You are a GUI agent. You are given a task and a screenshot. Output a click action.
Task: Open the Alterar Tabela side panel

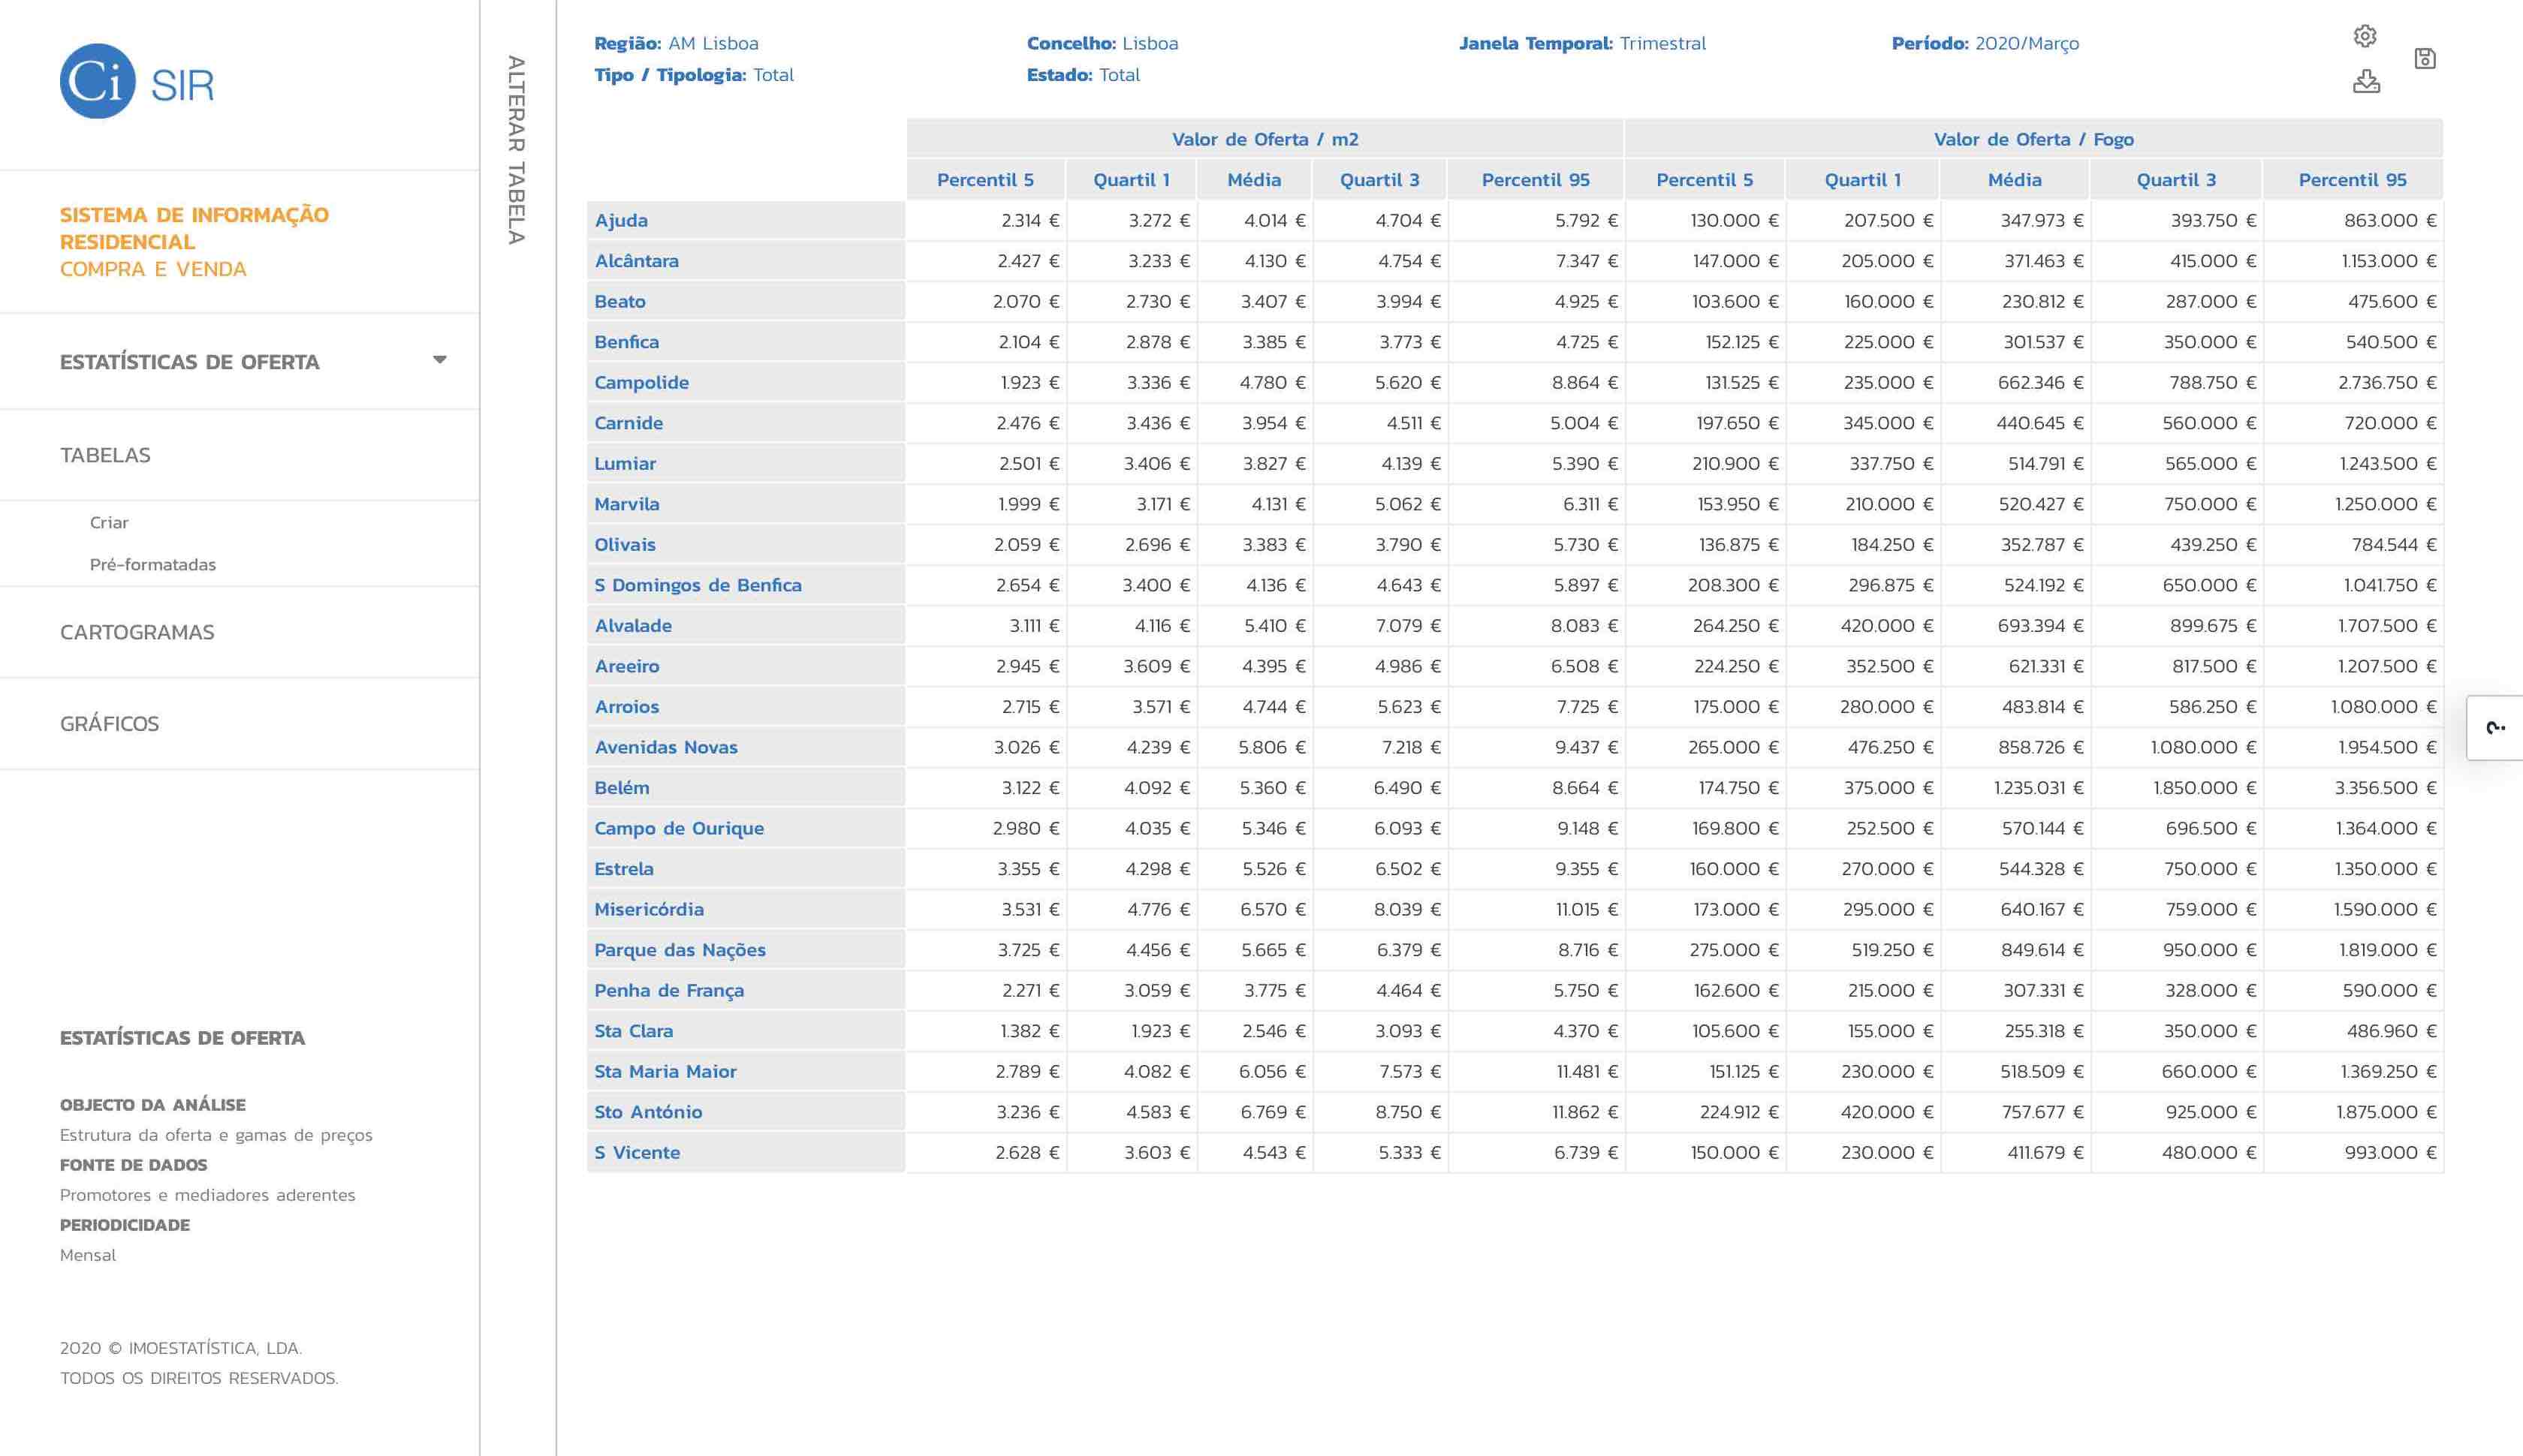click(516, 150)
